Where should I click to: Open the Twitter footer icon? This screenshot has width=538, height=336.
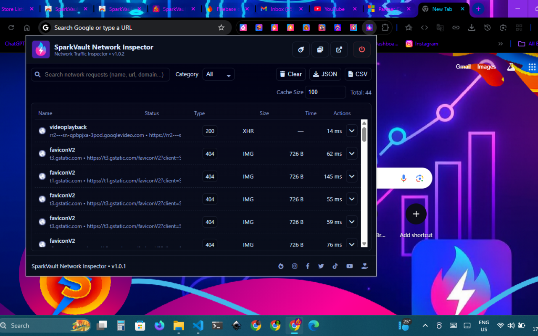[321, 266]
